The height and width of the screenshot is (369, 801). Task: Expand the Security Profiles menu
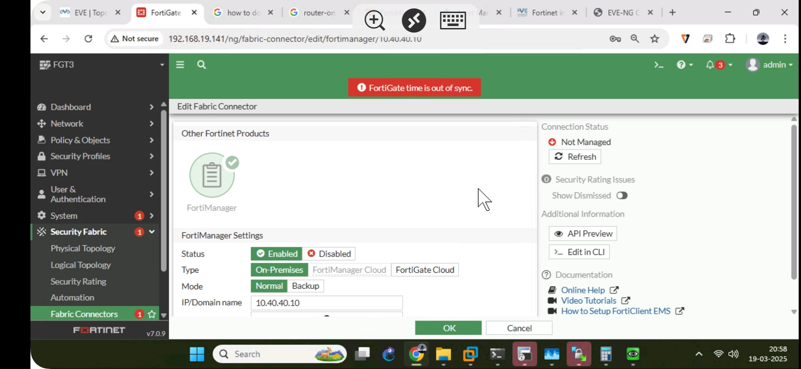click(95, 156)
